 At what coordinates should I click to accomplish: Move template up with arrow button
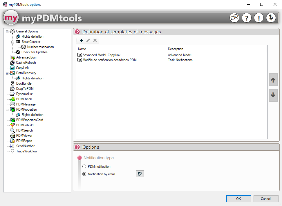coord(273,80)
